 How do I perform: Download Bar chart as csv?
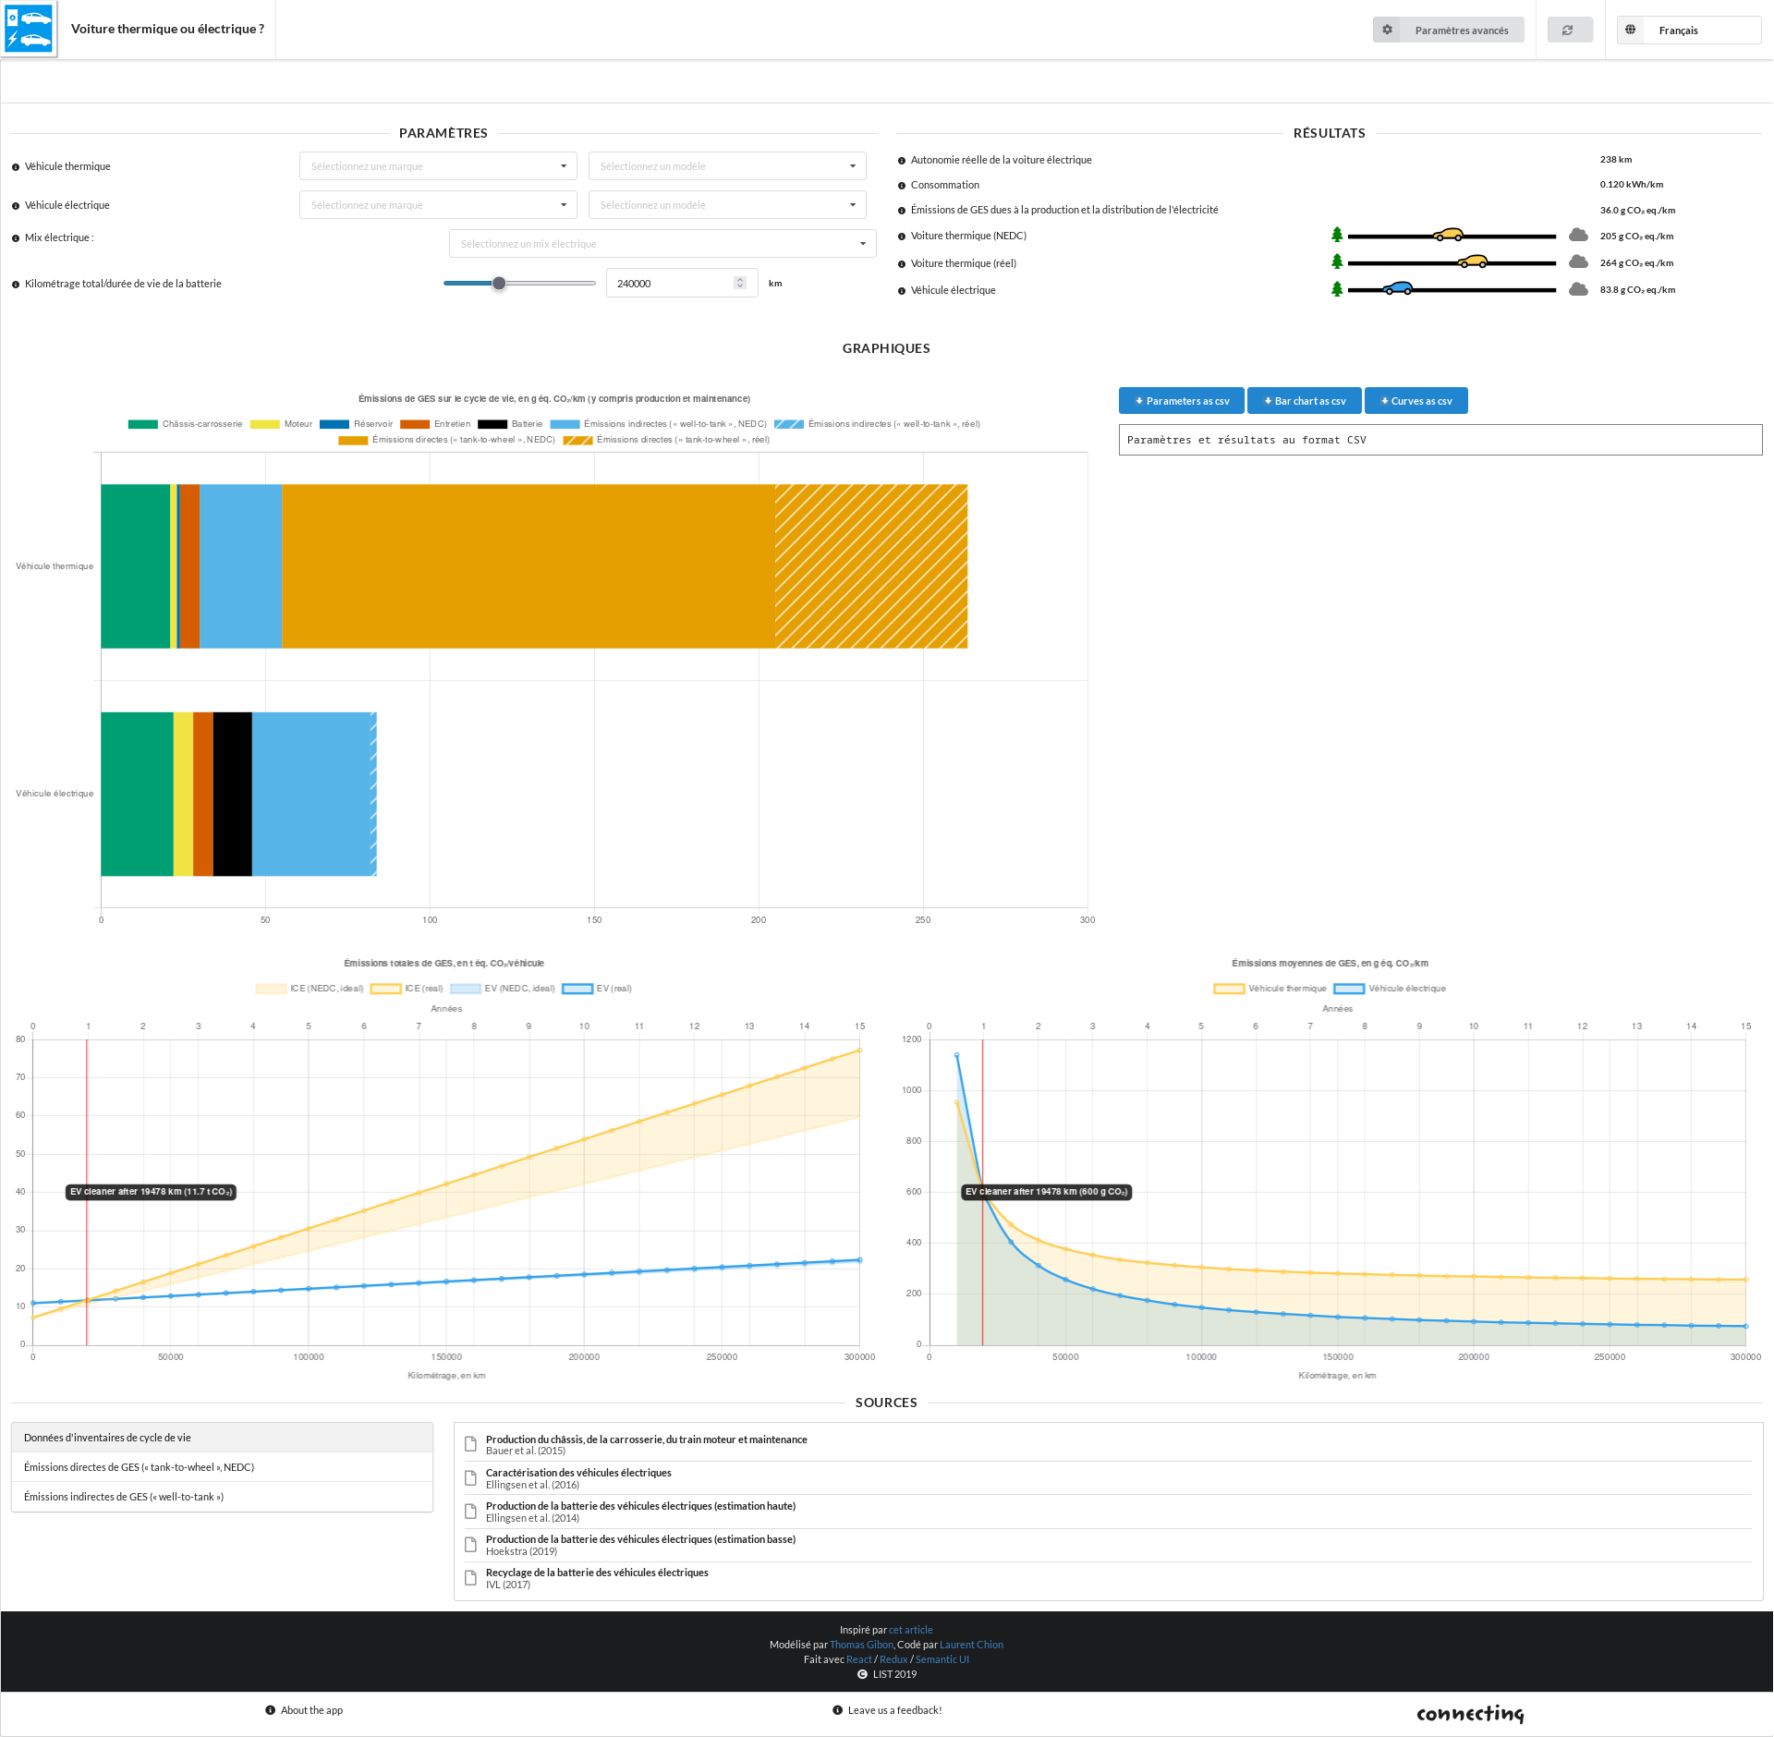pos(1304,401)
